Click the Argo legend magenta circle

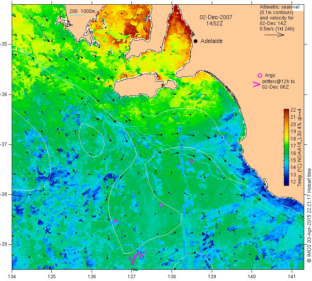tap(260, 75)
